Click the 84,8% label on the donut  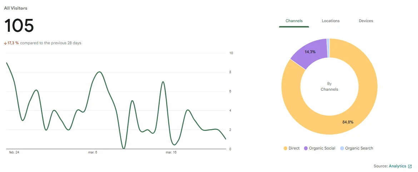348,122
